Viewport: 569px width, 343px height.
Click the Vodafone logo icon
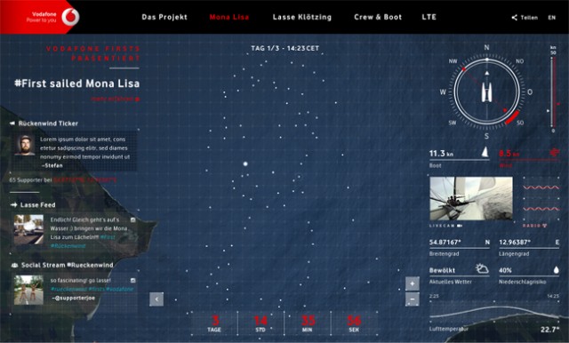[70, 17]
